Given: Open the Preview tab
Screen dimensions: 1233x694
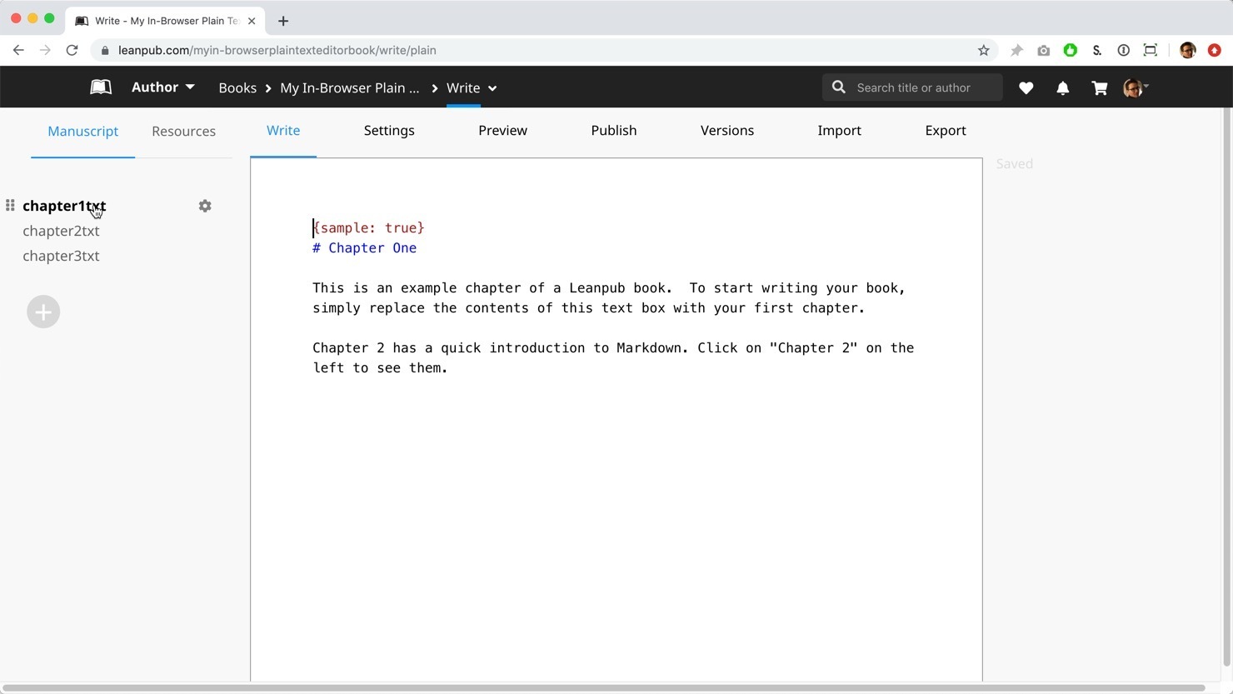Looking at the screenshot, I should (502, 131).
